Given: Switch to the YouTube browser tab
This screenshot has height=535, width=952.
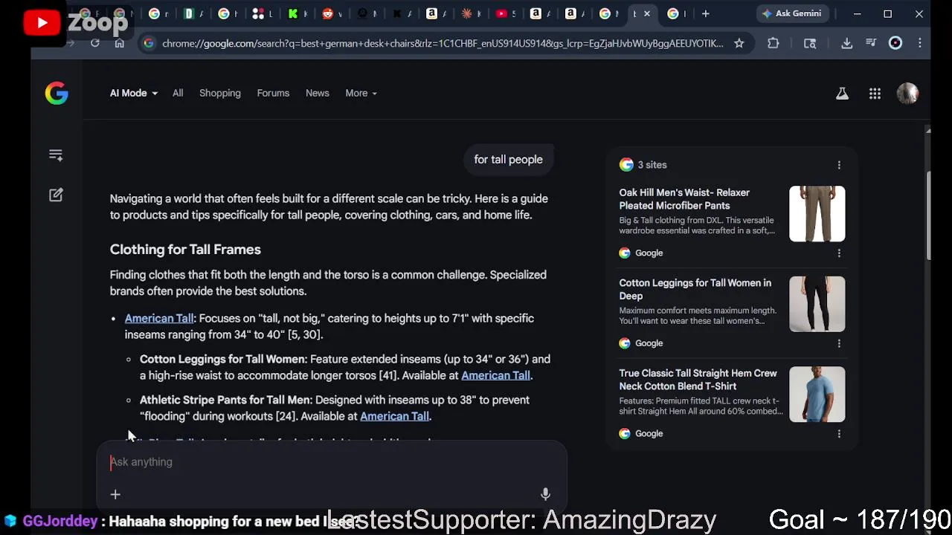Looking at the screenshot, I should (x=502, y=13).
